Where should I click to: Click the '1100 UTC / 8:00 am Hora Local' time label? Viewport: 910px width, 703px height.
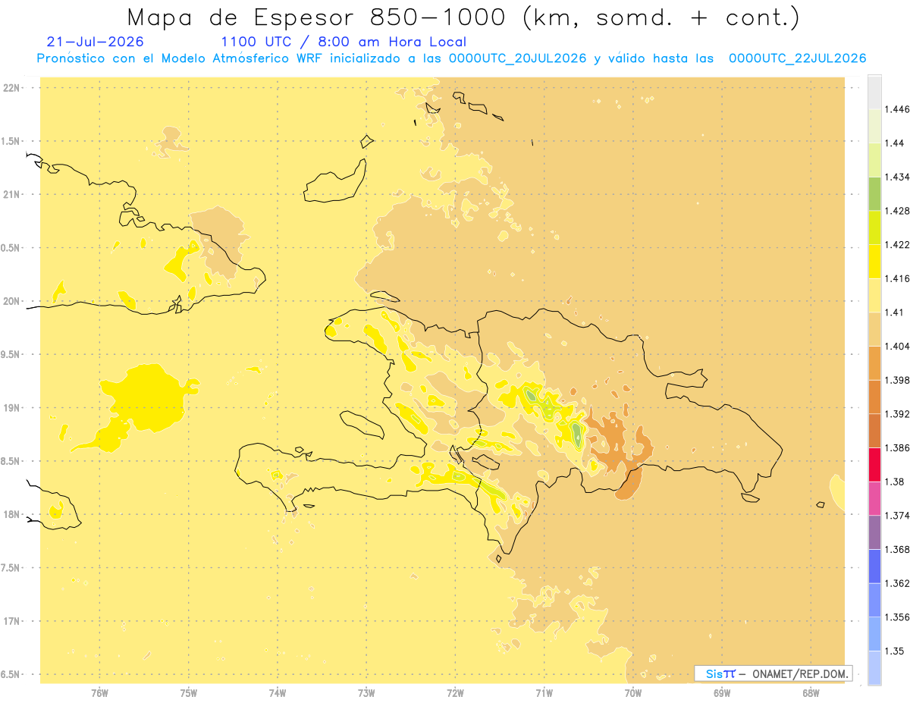coord(343,42)
